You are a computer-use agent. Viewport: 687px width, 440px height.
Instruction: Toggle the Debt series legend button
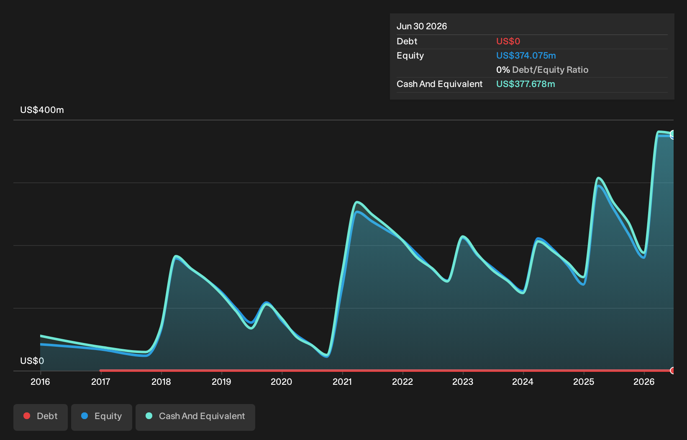(41, 417)
